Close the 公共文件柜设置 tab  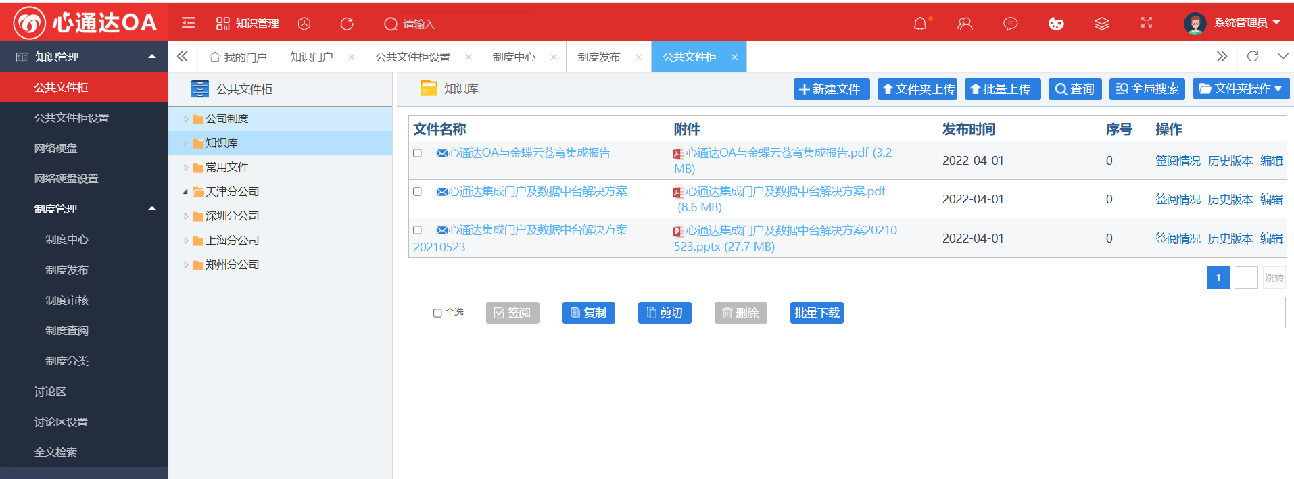point(469,57)
